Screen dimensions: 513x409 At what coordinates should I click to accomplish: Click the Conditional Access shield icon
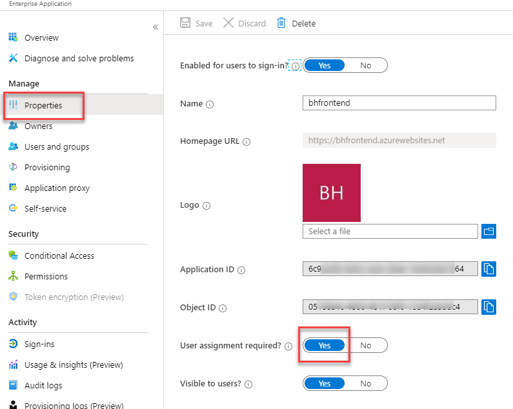13,255
